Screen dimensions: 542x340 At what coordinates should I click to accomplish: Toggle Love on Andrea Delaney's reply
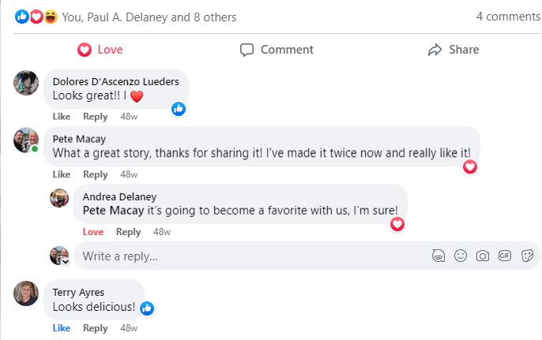click(x=93, y=232)
